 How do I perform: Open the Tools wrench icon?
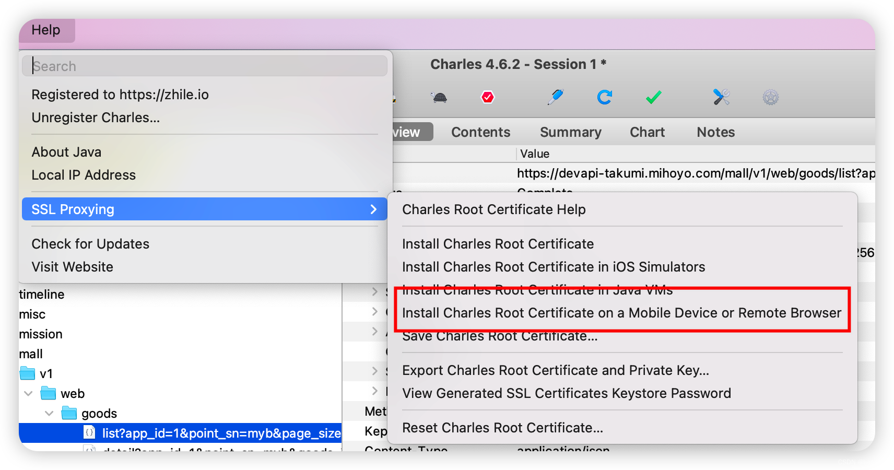pos(721,97)
